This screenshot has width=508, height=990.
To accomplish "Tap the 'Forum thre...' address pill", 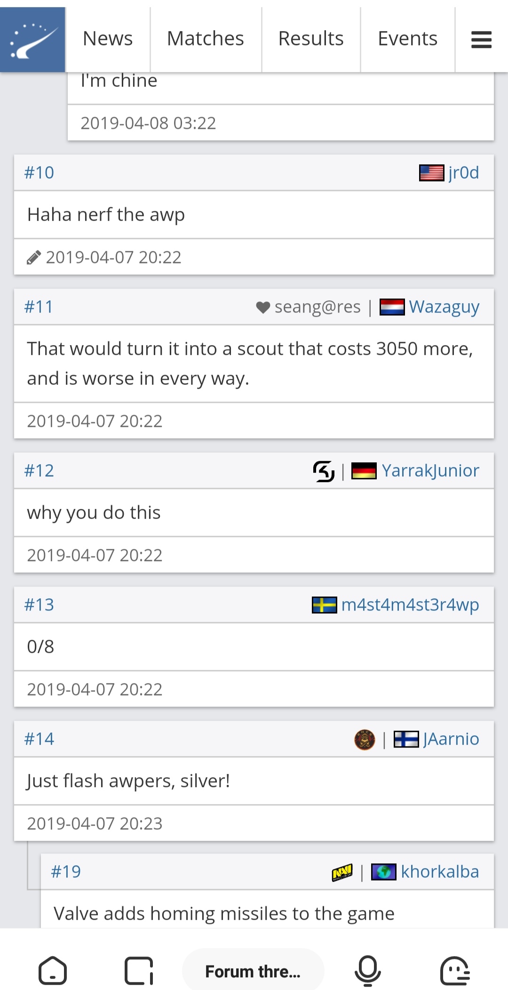I will (x=253, y=971).
